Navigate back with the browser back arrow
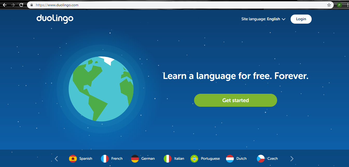Screen dimensions: 349x167 tap(4, 5)
